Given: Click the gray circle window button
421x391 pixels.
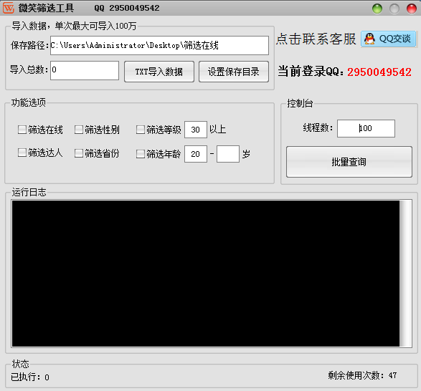Looking at the screenshot, I should pyautogui.click(x=394, y=9).
